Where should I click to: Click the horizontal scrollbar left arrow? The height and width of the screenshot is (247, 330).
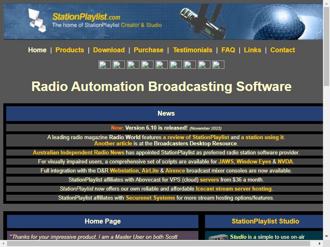3,243
